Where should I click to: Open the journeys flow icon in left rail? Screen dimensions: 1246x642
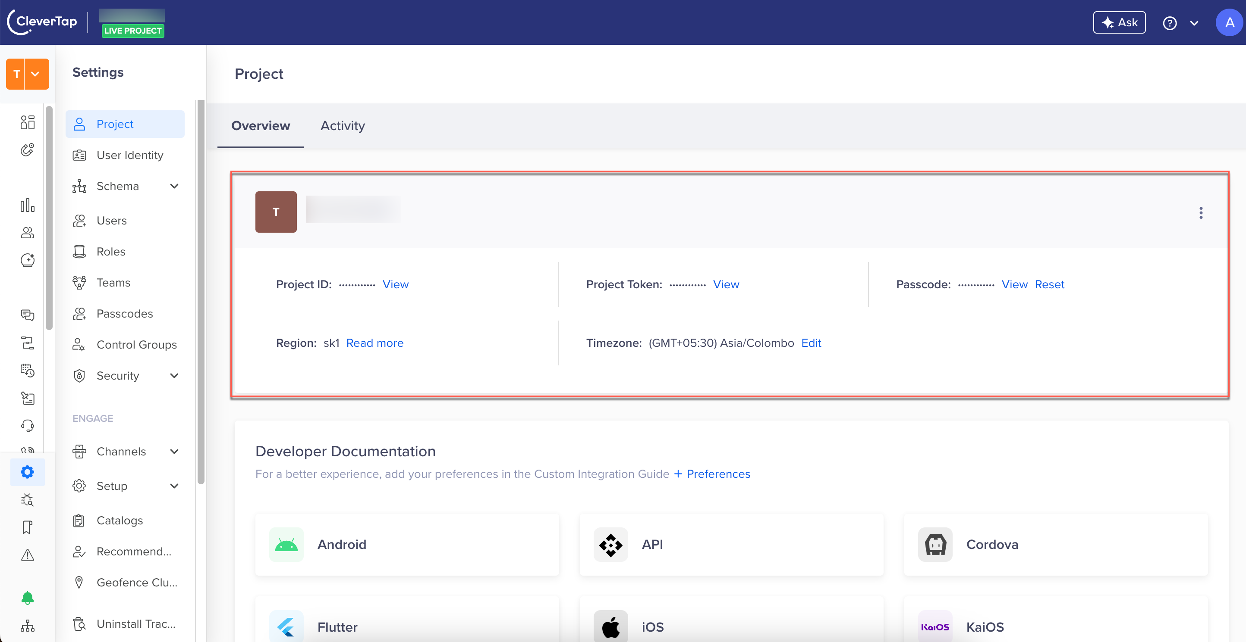pyautogui.click(x=28, y=343)
